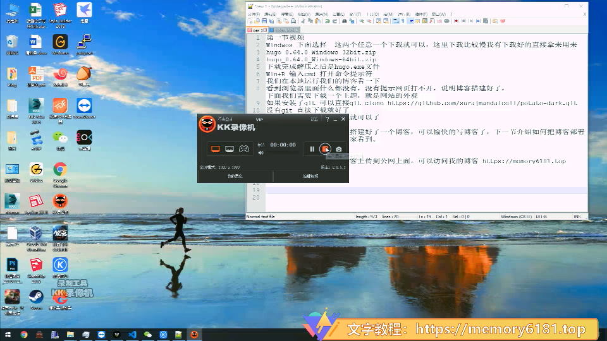
Task: Select the Steam desktop icon
Action: [36, 300]
